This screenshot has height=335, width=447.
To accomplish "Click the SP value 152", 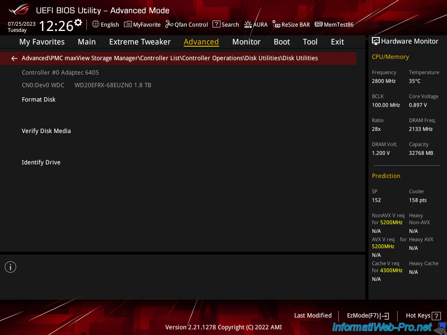I will click(376, 200).
